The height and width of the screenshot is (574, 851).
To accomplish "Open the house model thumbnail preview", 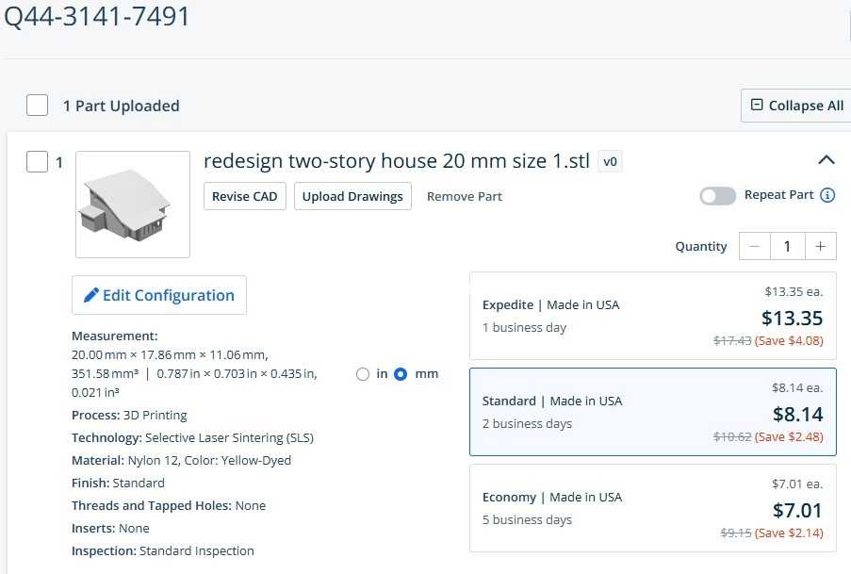I will point(133,205).
